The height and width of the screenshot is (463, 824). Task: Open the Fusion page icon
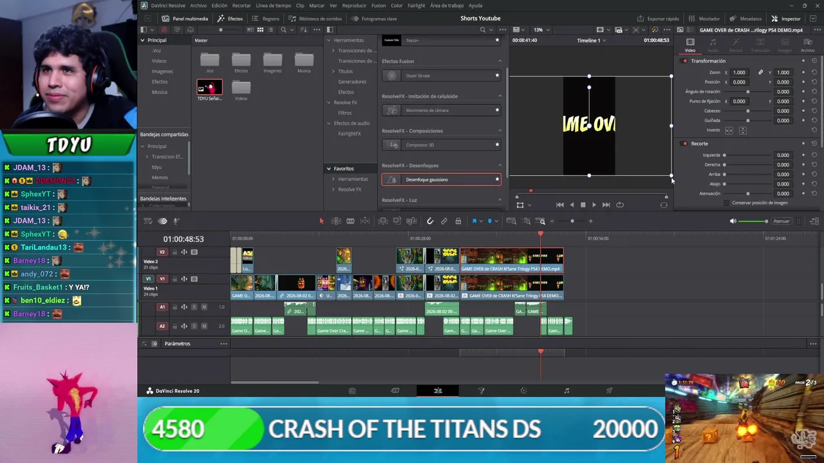[x=481, y=390]
